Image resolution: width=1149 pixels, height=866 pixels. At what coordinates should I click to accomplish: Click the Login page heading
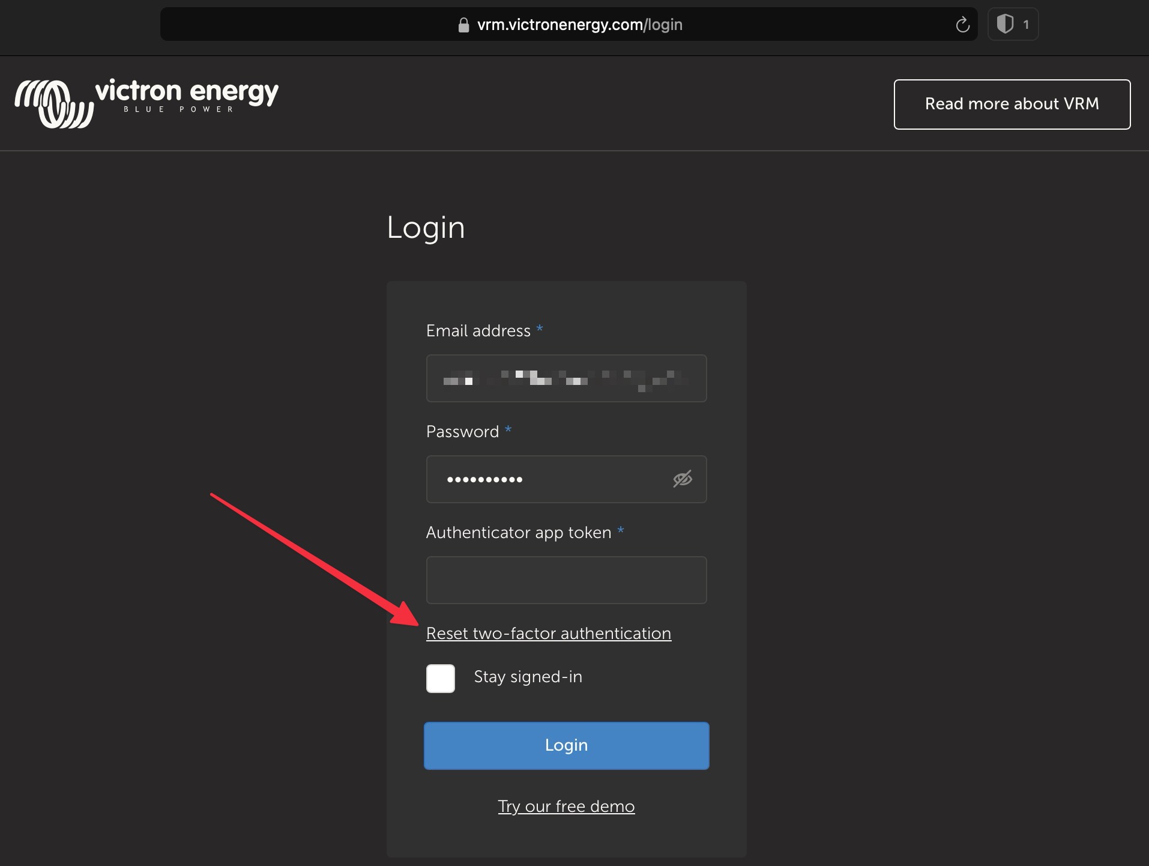[x=426, y=228]
